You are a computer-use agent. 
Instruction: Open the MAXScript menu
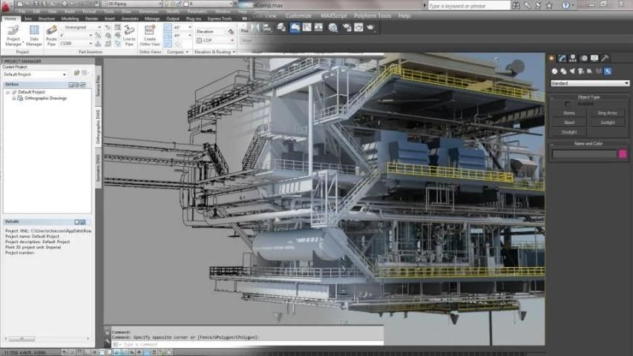click(332, 16)
